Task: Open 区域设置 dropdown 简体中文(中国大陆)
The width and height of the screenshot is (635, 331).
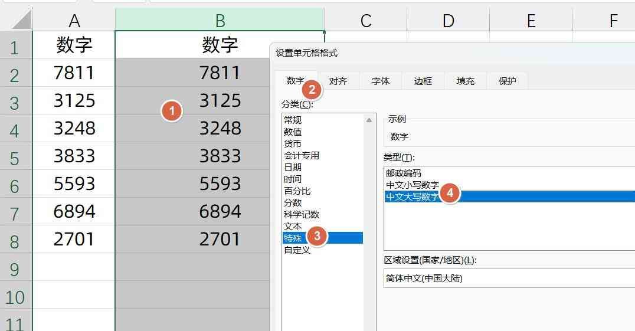Action: click(x=509, y=278)
